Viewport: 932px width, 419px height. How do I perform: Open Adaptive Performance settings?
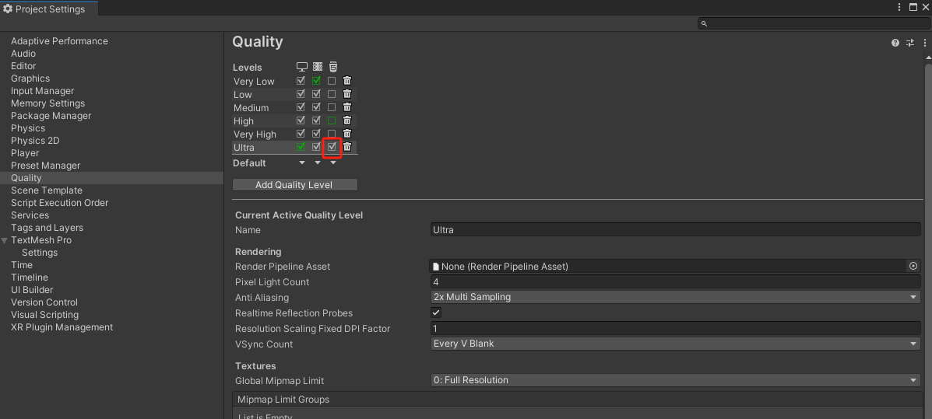(59, 41)
